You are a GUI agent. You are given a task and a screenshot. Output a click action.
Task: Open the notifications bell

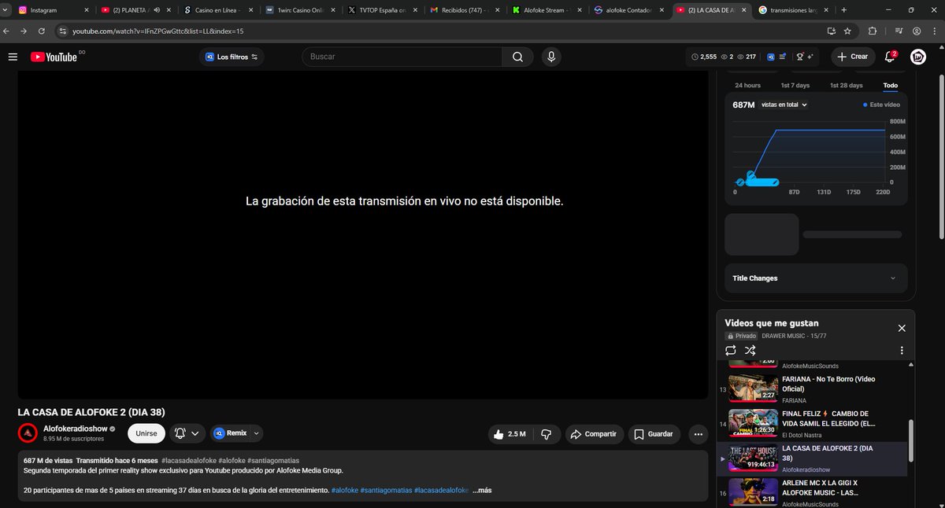(891, 57)
